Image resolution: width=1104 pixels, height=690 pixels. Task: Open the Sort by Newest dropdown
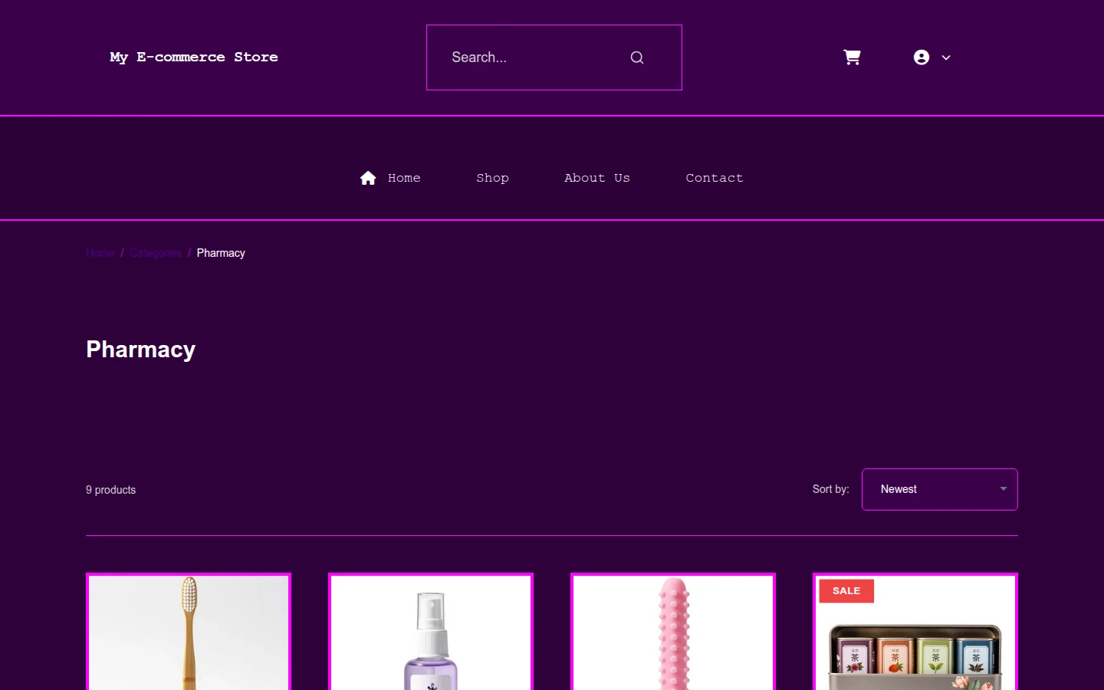click(x=940, y=489)
